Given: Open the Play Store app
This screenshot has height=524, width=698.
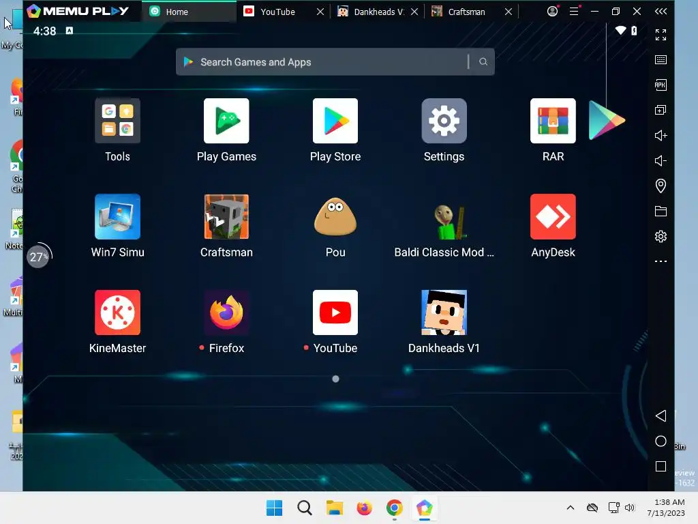Looking at the screenshot, I should pyautogui.click(x=335, y=121).
